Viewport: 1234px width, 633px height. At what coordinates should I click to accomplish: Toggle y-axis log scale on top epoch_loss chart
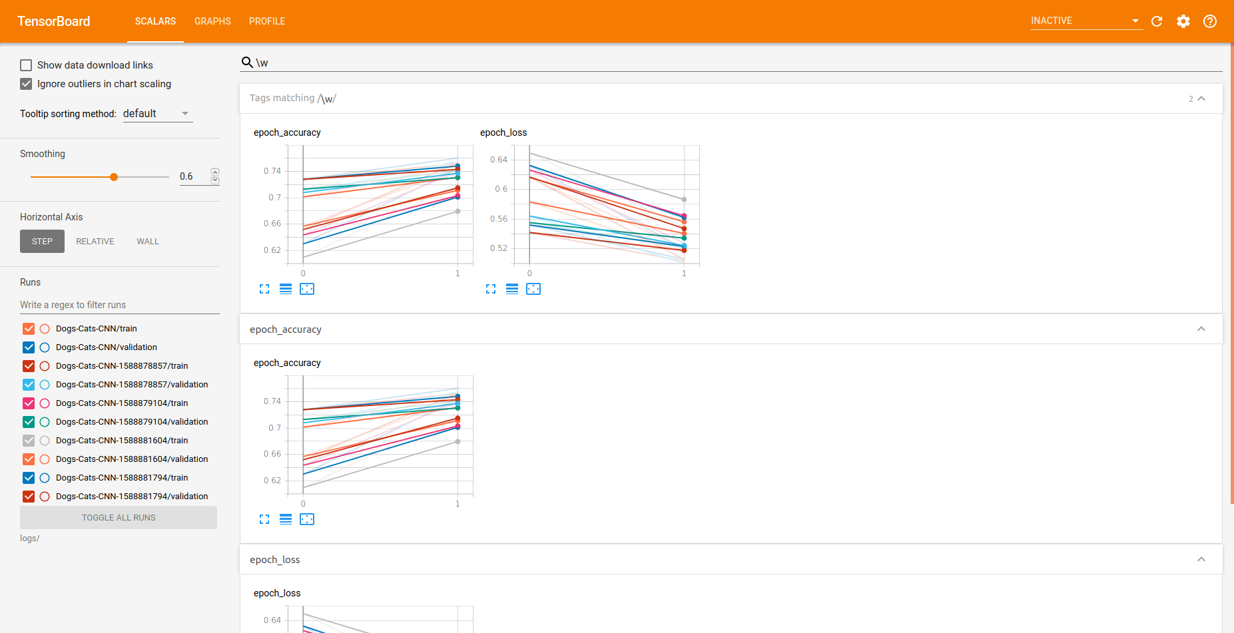(x=512, y=289)
